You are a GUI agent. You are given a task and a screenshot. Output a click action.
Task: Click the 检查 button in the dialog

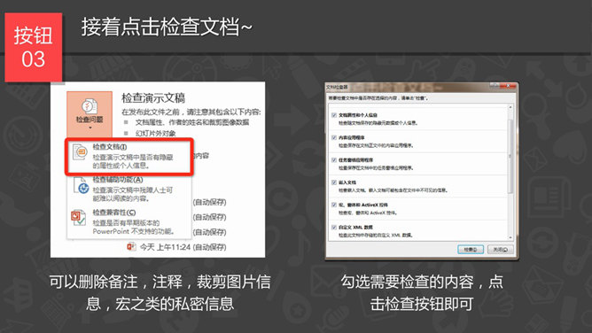point(471,249)
